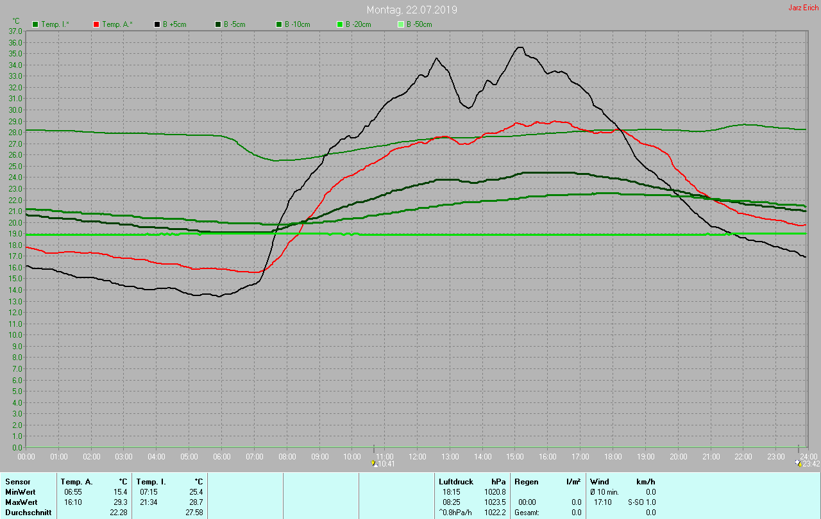
Task: Click the 'Temp. I.' column header
Action: point(151,481)
